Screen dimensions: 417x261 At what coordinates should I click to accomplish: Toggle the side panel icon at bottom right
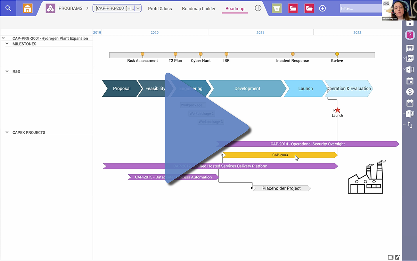(390, 257)
